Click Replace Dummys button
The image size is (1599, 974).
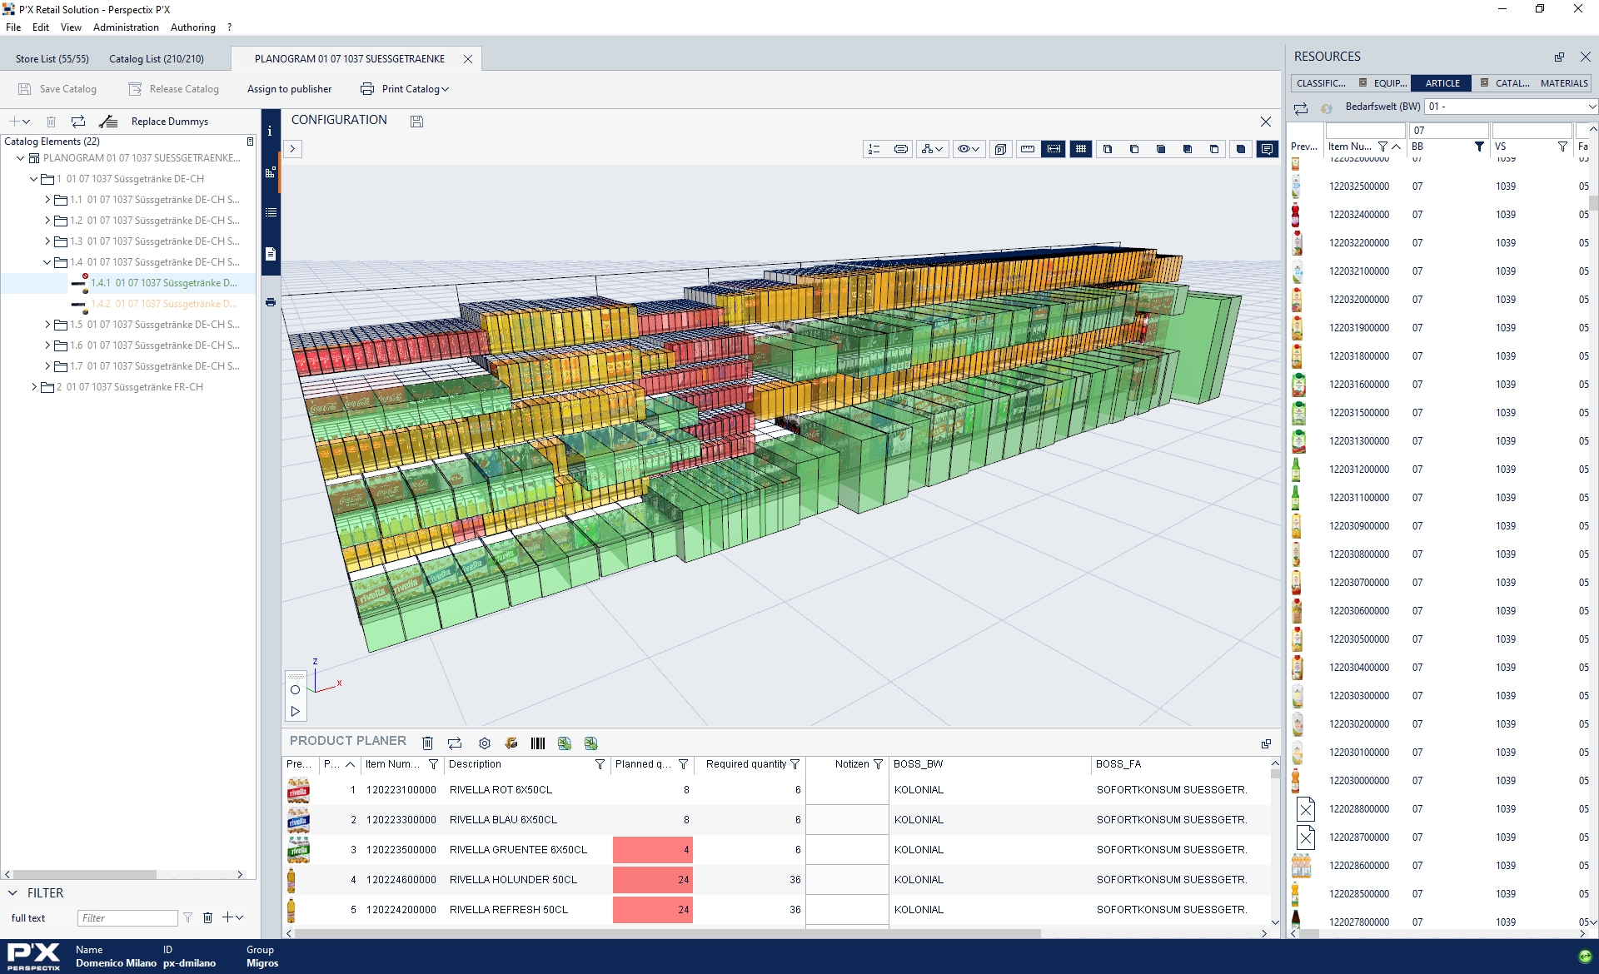tap(170, 122)
